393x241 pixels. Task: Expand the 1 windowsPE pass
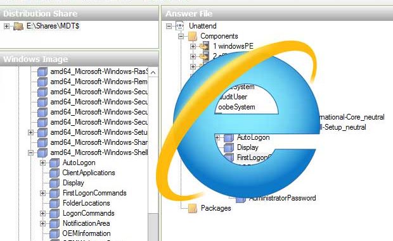pos(193,46)
